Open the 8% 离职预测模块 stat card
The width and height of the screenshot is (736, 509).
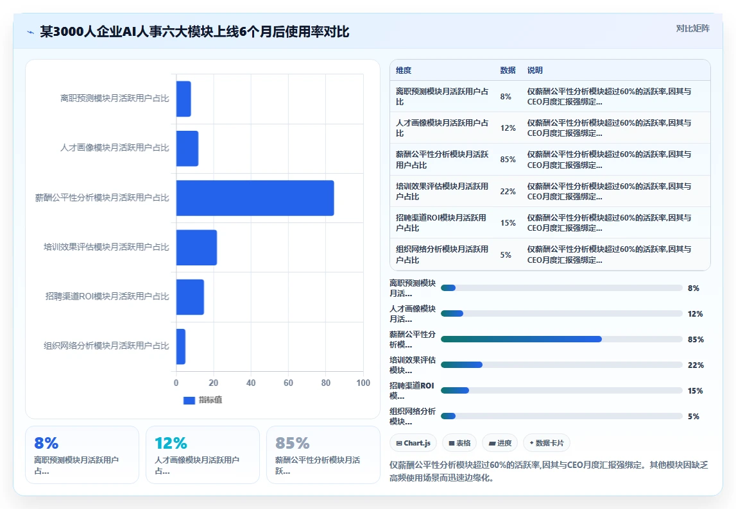82,455
